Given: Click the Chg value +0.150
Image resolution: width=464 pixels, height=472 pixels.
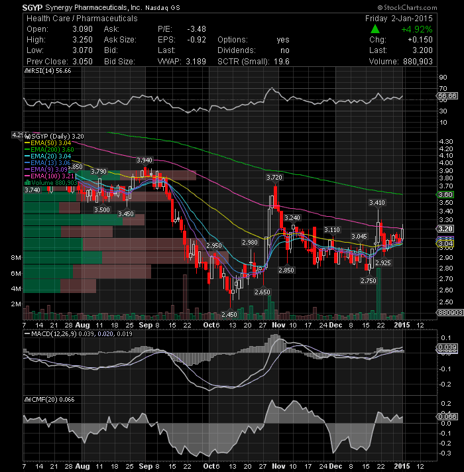Looking at the screenshot, I should (x=420, y=40).
